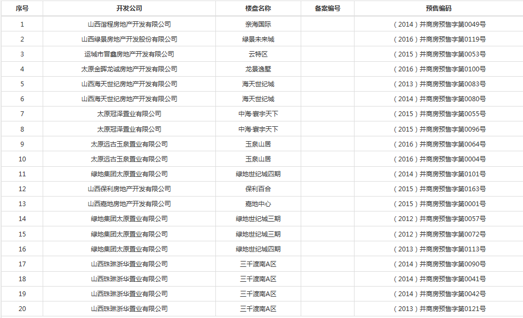Click project name 保利百合
This screenshot has width=523, height=318.
258,189
